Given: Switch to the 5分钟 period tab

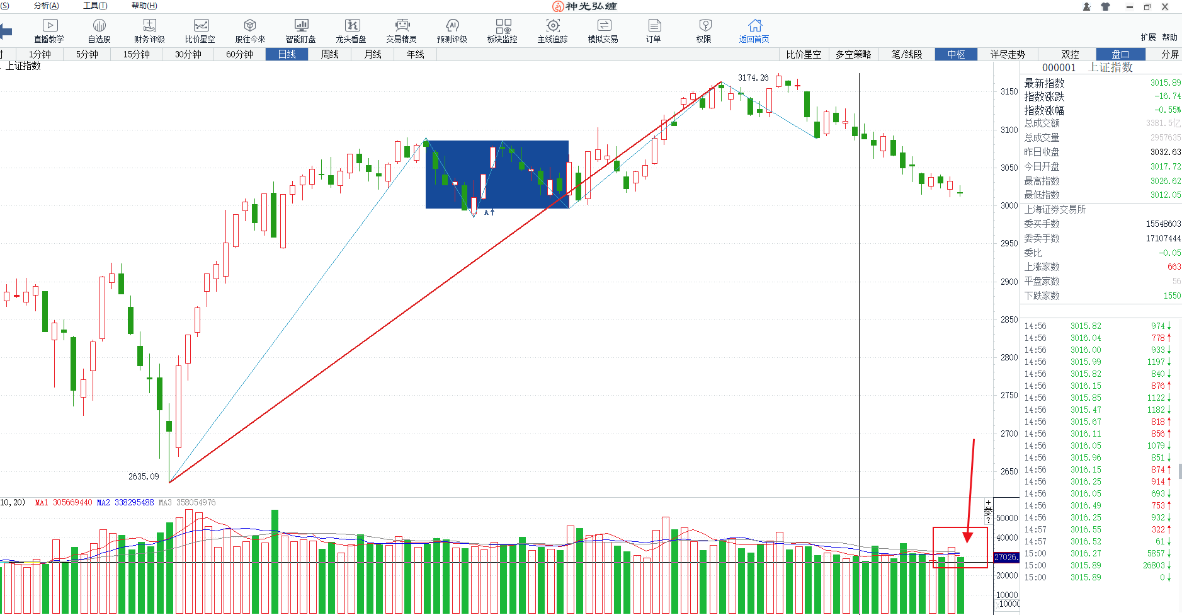Looking at the screenshot, I should 87,54.
